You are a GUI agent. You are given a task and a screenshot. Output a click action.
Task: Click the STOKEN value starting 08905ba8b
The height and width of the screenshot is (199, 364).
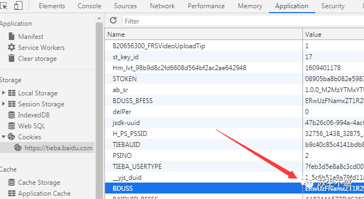coord(334,79)
